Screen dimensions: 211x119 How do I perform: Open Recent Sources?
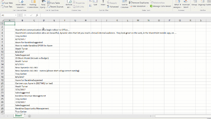55,6
